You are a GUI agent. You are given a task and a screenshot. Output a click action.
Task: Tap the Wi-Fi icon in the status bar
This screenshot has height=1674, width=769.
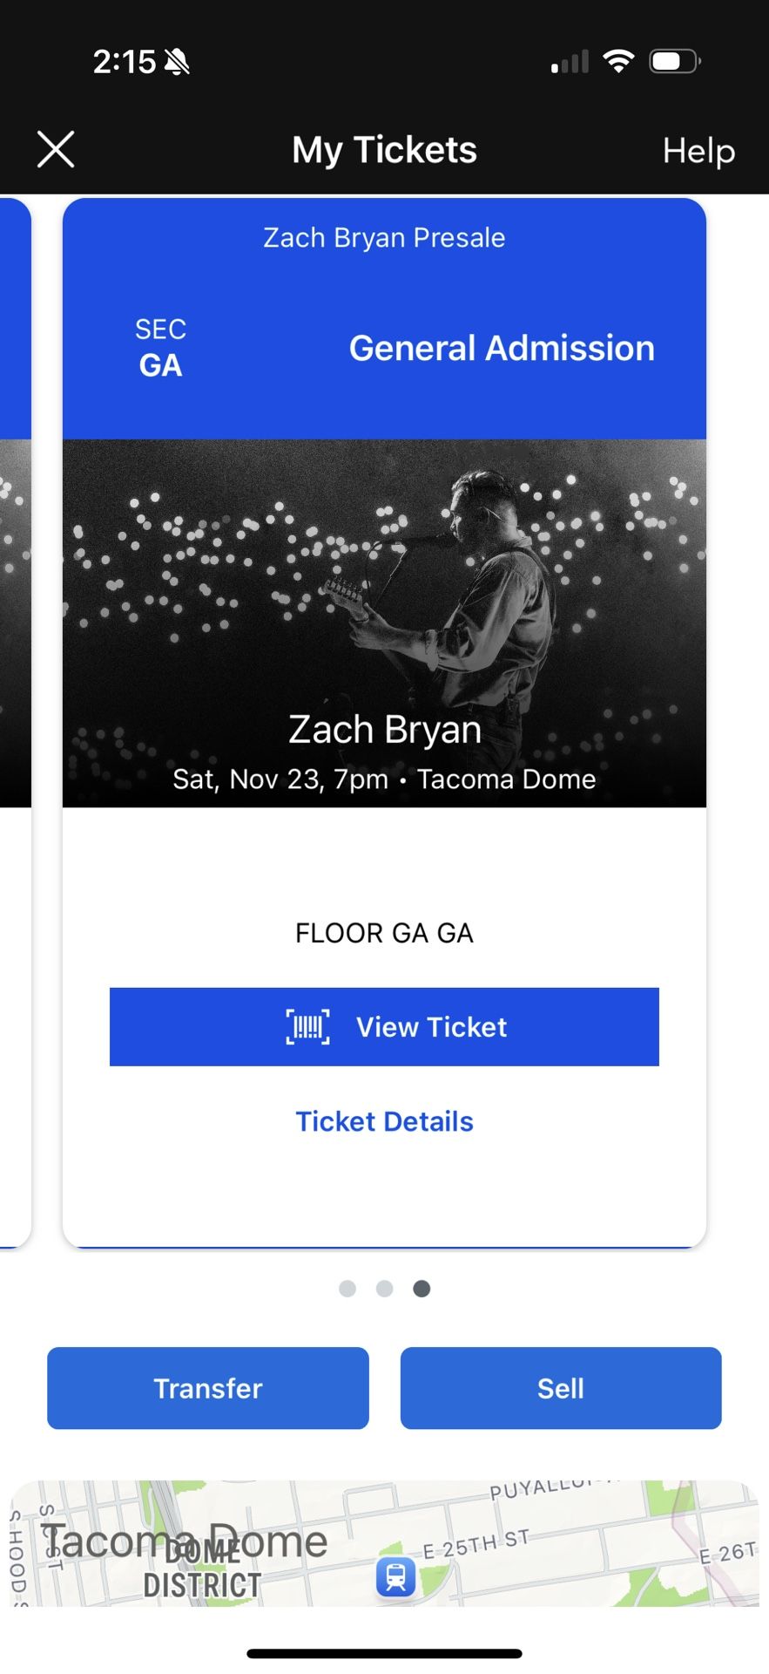click(x=620, y=61)
